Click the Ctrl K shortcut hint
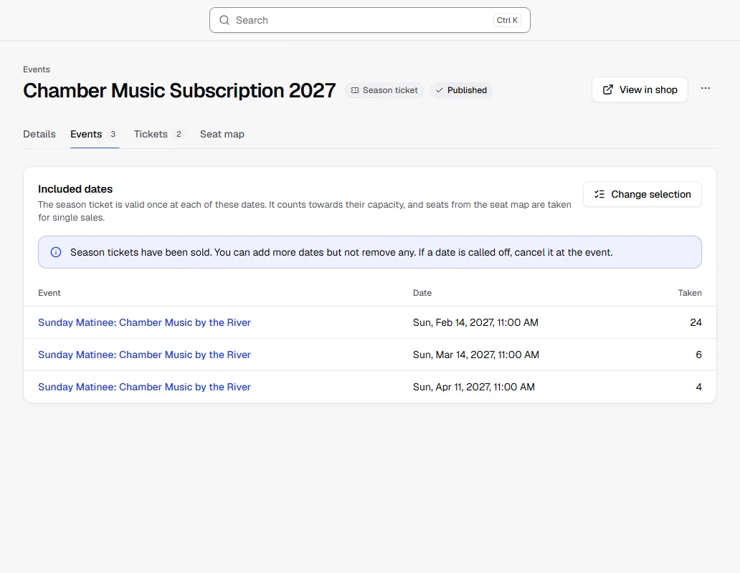740x573 pixels. tap(507, 20)
